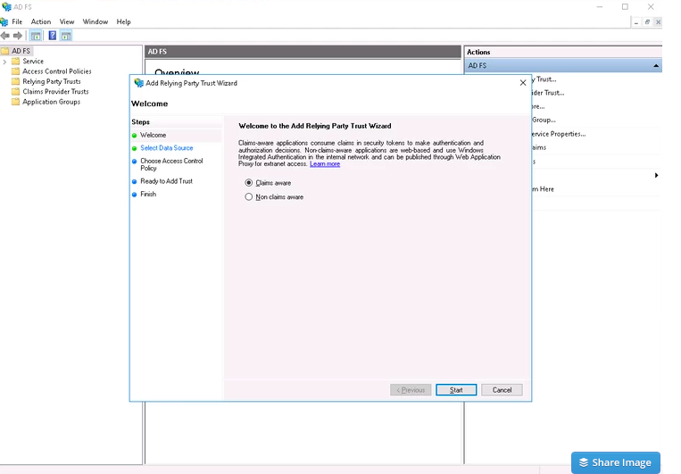Click the Ready to Add Trust step
The image size is (681, 474).
point(166,181)
